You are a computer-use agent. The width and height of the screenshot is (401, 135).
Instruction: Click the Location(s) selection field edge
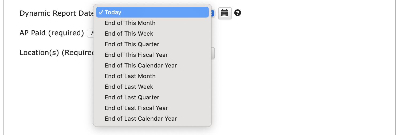[x=213, y=53]
